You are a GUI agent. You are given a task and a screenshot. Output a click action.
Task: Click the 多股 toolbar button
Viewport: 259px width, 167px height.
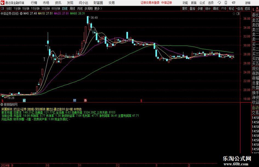[x=200, y=9]
